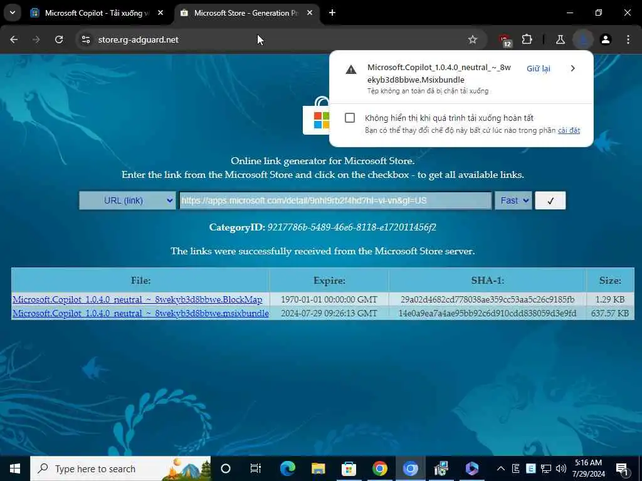Open Google Chrome from taskbar
642x481 pixels.
(x=379, y=468)
